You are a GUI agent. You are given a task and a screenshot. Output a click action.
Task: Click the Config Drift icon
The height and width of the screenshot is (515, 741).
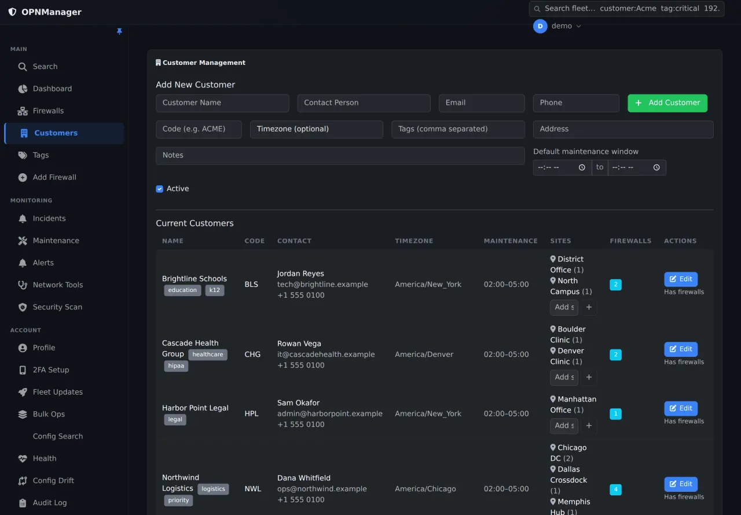pyautogui.click(x=23, y=481)
